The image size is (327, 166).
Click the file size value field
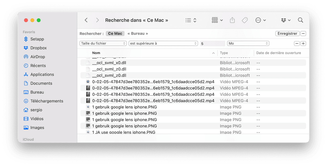click(212, 43)
